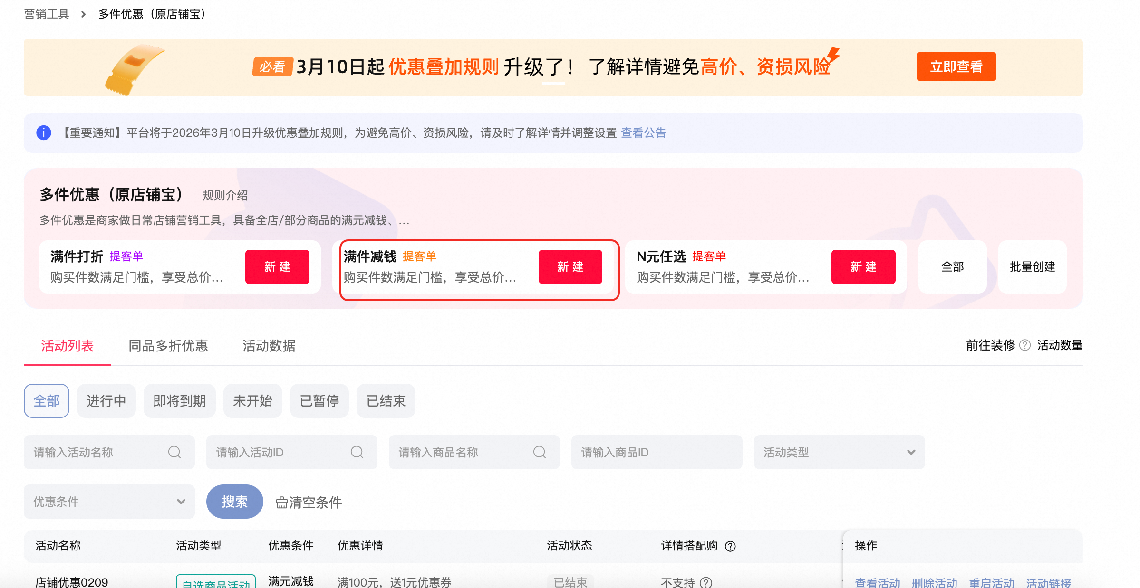Select the 全部 status filter
1140x588 pixels.
click(47, 401)
